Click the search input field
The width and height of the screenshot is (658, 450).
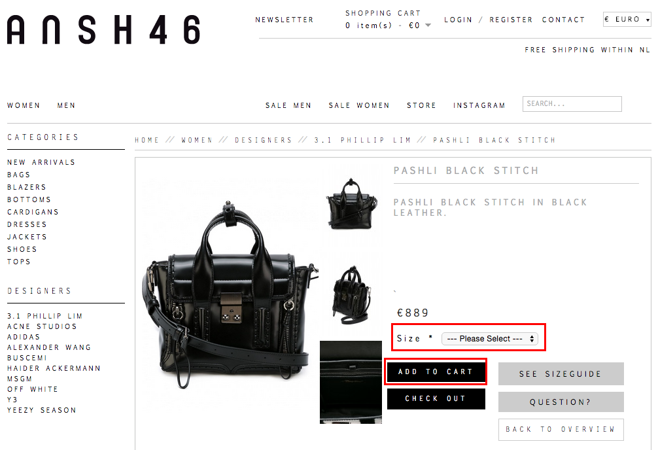coord(572,104)
